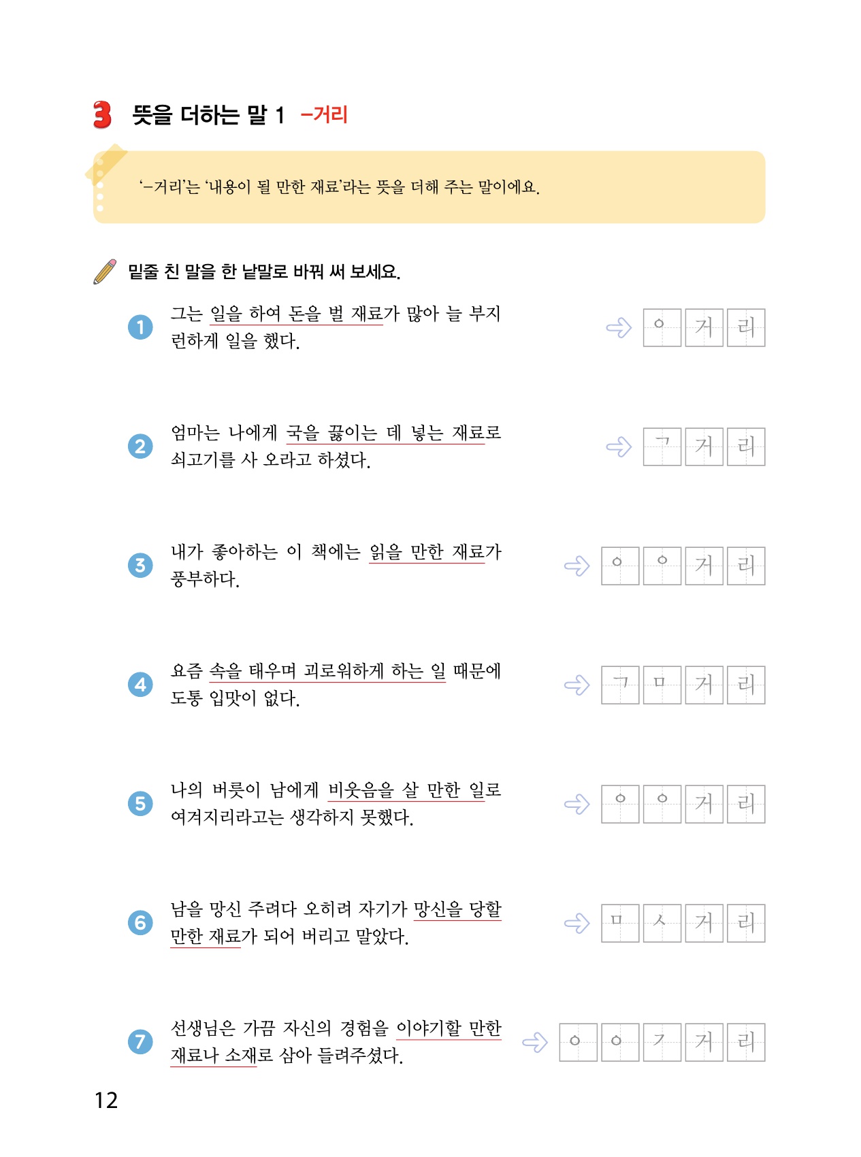861x1157 pixels.
Task: Click the blue circle numbered 4
Action: [x=140, y=684]
